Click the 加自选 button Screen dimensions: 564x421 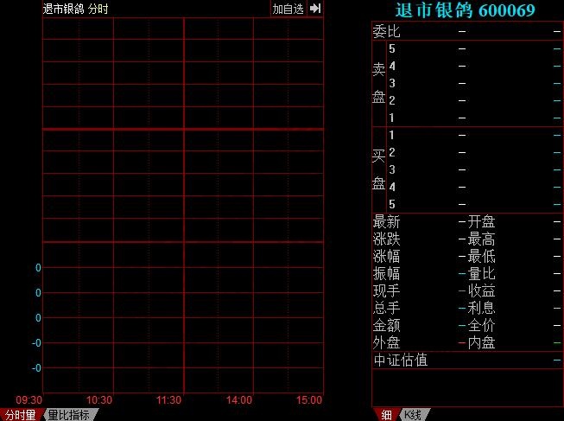point(288,9)
